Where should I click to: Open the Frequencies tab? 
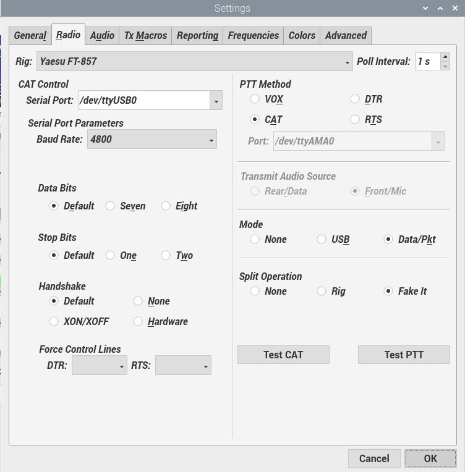click(x=253, y=35)
